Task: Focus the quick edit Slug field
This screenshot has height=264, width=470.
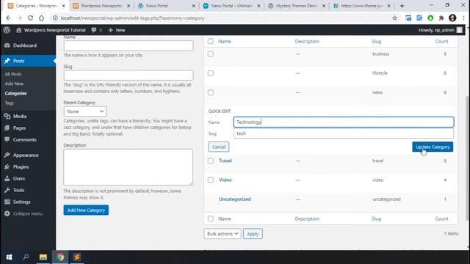Action: [x=344, y=133]
